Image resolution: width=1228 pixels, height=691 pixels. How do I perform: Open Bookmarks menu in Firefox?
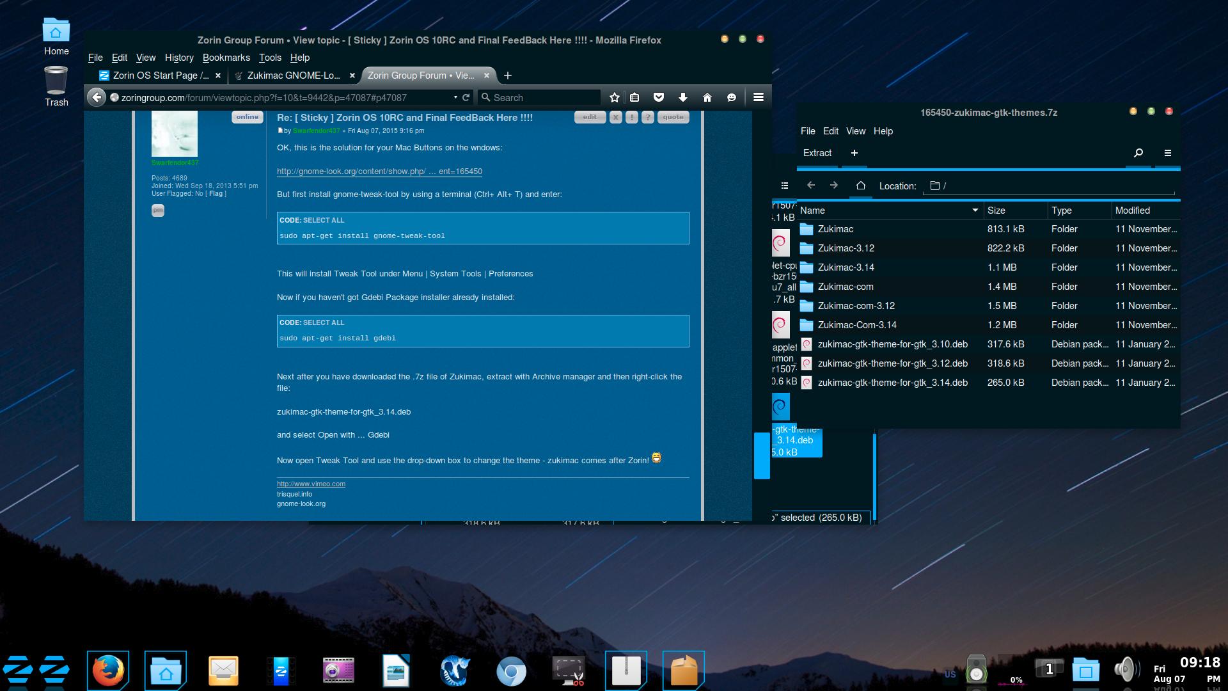[x=226, y=58]
